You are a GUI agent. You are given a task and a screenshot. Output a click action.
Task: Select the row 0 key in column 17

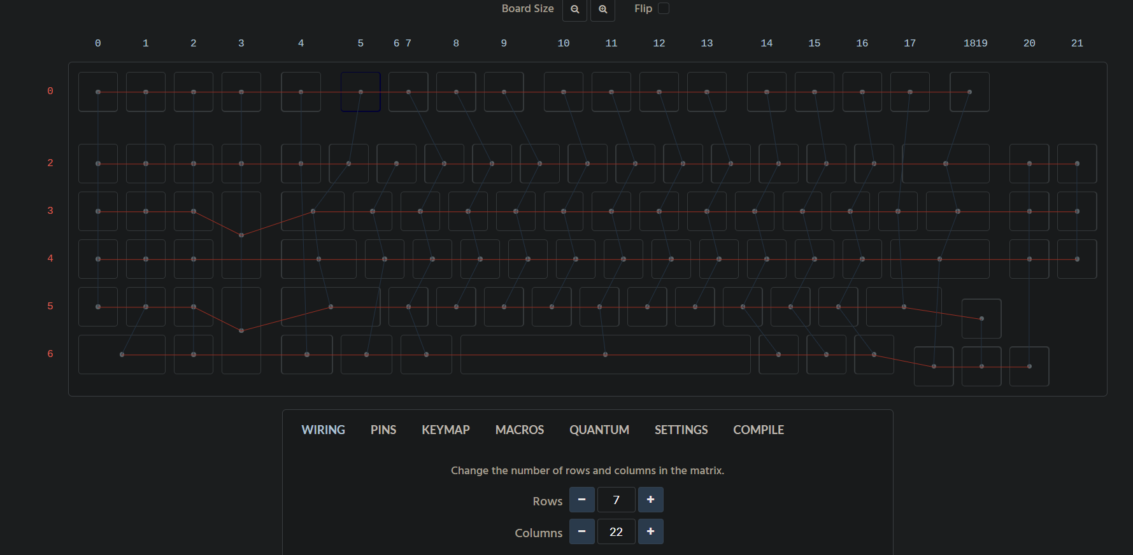coord(910,92)
